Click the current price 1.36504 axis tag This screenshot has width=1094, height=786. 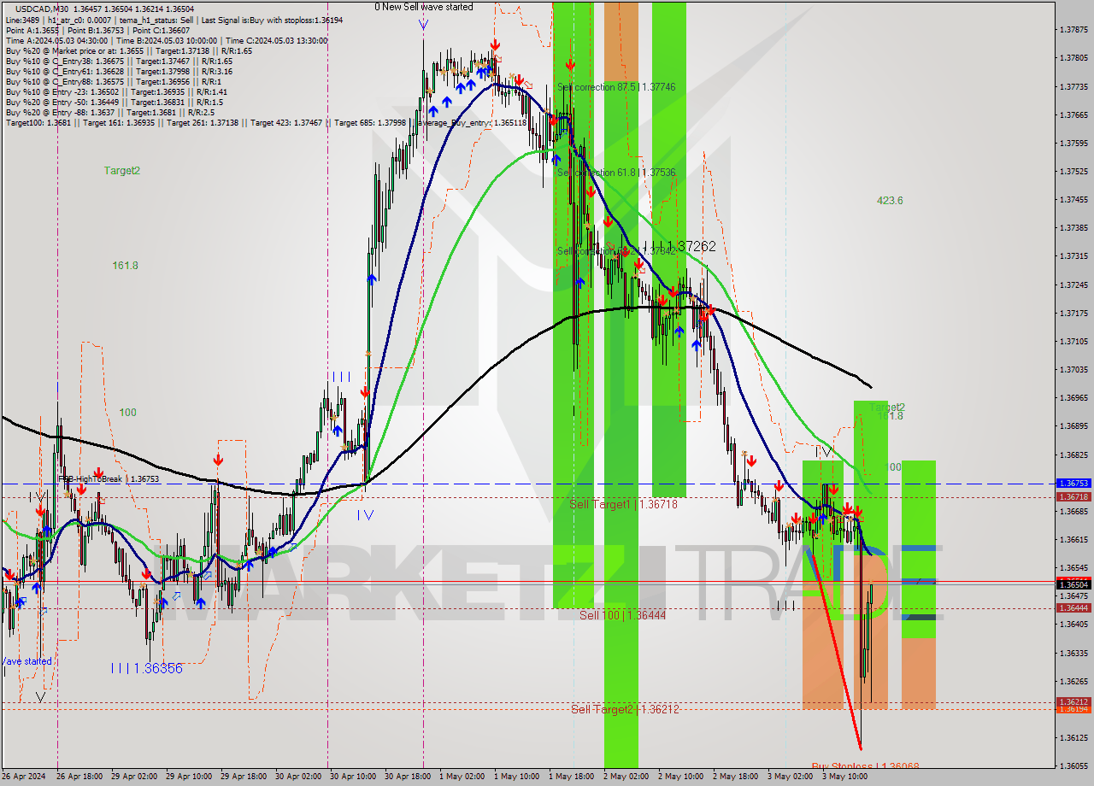1073,584
